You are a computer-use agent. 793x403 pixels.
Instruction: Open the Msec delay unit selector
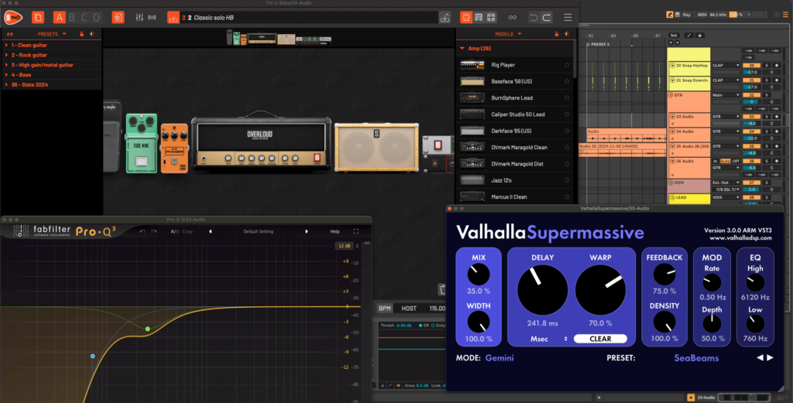(x=548, y=339)
